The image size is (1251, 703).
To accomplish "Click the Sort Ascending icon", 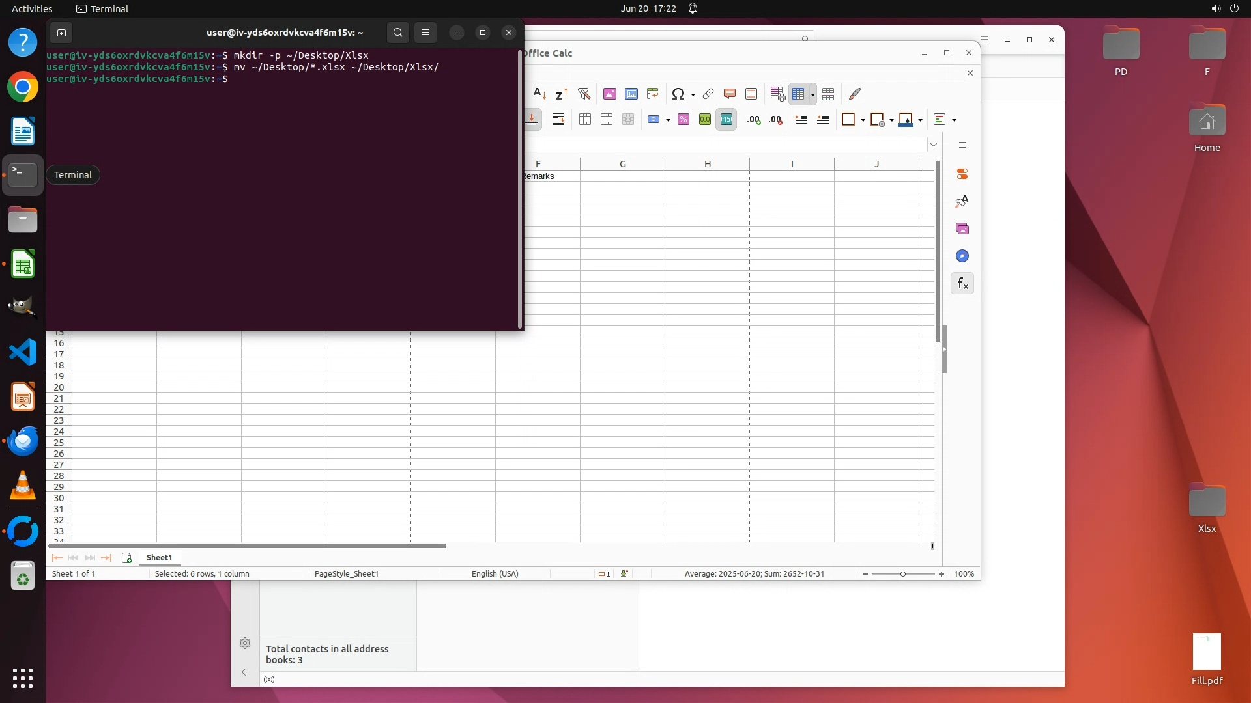I will tap(539, 94).
